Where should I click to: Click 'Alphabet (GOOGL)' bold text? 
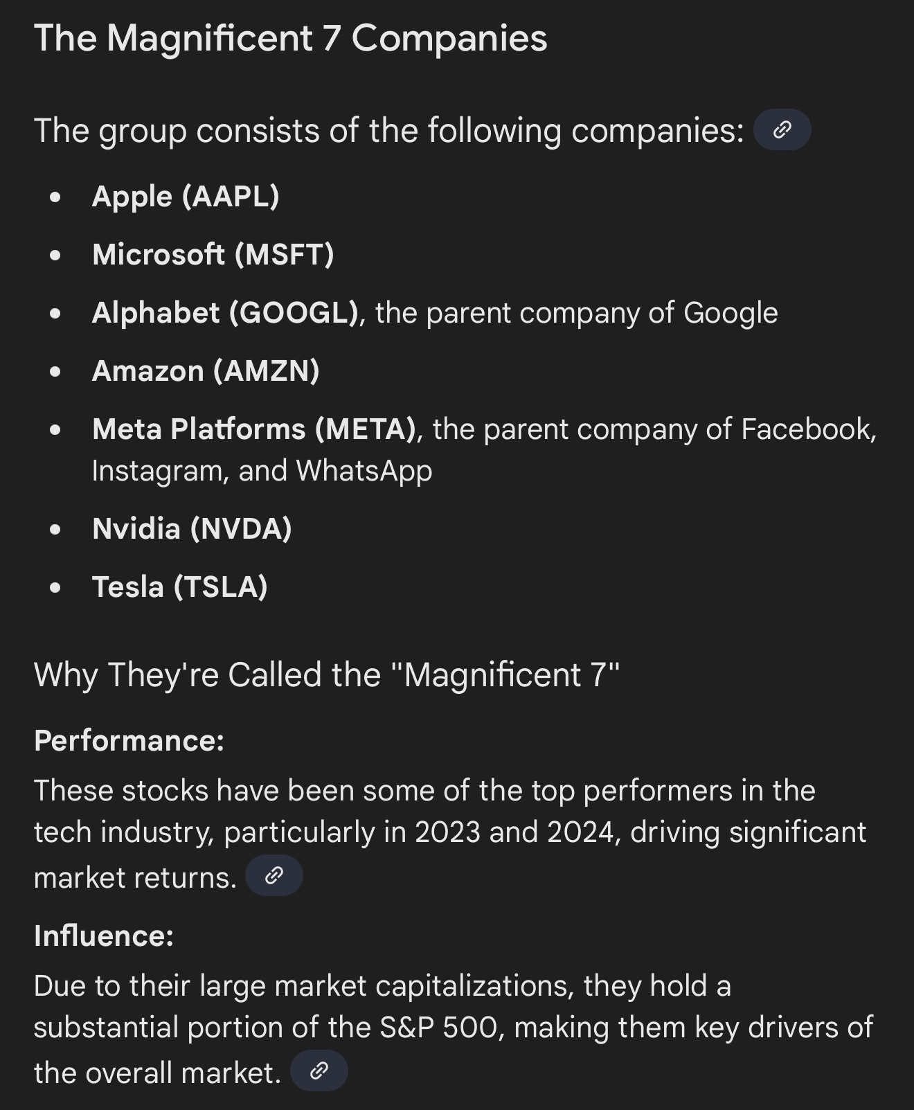[x=225, y=312]
